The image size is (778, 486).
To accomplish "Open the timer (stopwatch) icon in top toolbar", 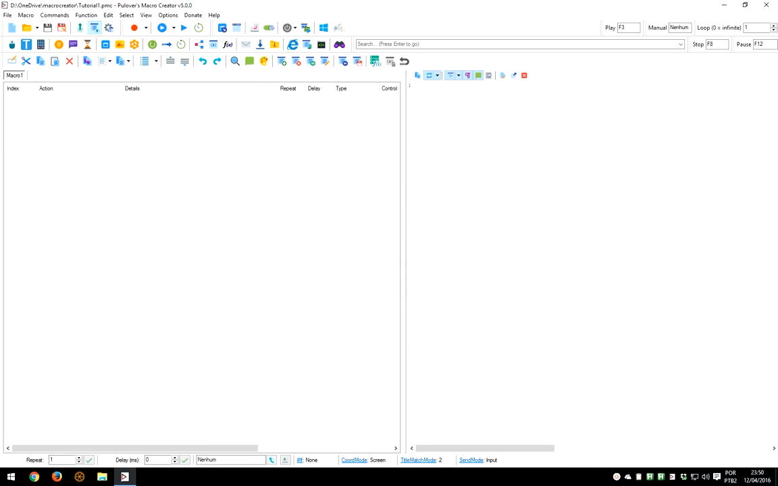I will (199, 28).
